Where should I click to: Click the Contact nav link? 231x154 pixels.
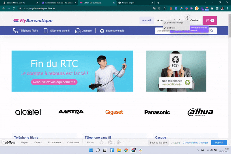(195, 21)
